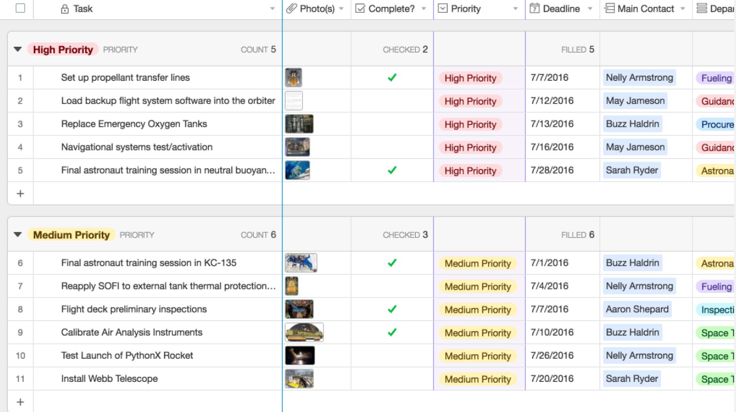Click the Main Contact field type icon
This screenshot has width=736, height=412.
609,9
